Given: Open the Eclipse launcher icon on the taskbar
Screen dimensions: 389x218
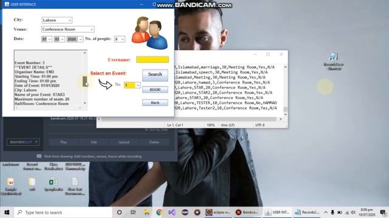Looking at the screenshot, I should coord(185,213).
